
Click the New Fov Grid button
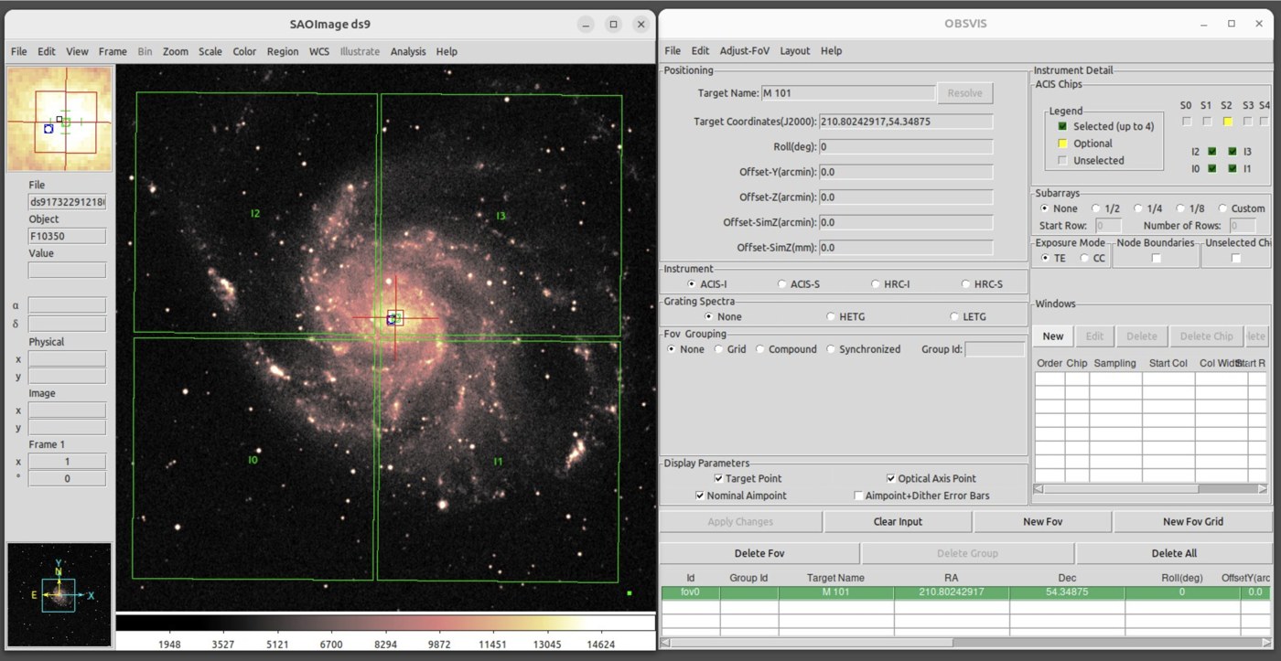(1192, 521)
